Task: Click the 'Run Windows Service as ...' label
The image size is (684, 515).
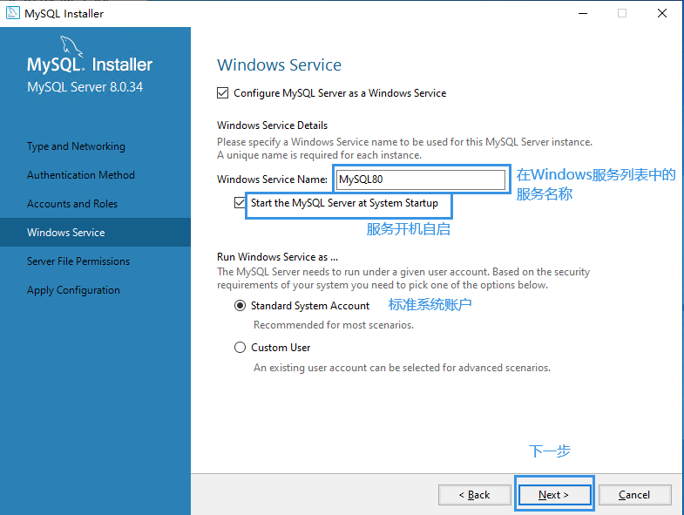Action: point(277,257)
